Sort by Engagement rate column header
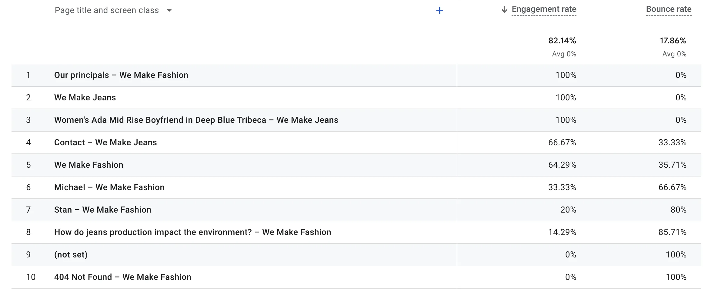The width and height of the screenshot is (711, 299). (x=544, y=9)
